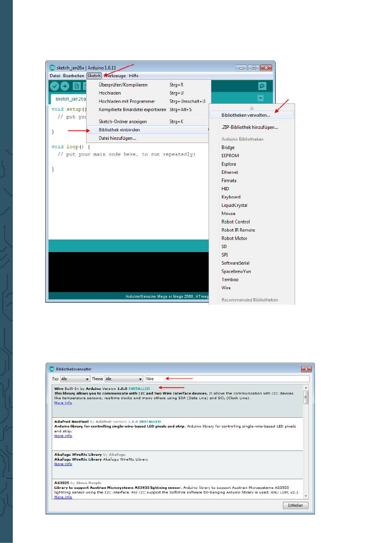Close the Arduino 1.6.11 window

coord(266,68)
